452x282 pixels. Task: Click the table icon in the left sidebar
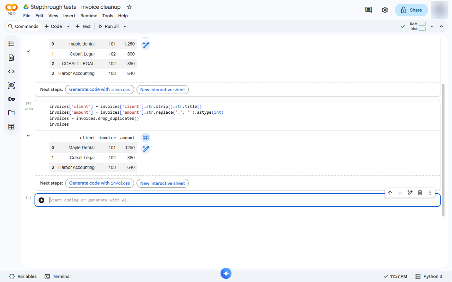(x=11, y=127)
